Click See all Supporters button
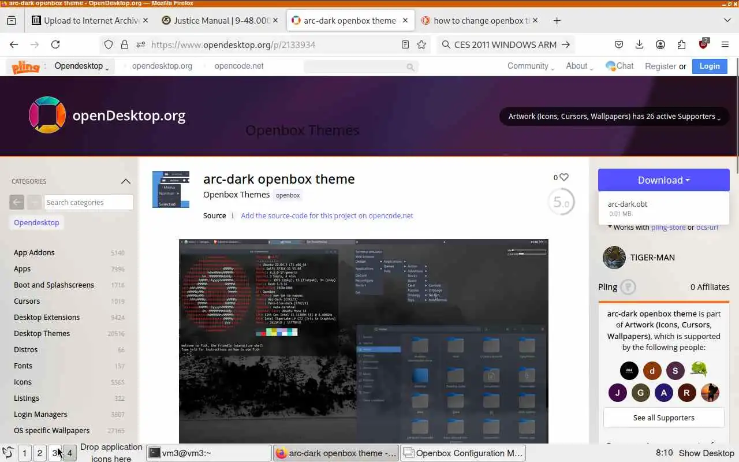The image size is (739, 462). [664, 418]
